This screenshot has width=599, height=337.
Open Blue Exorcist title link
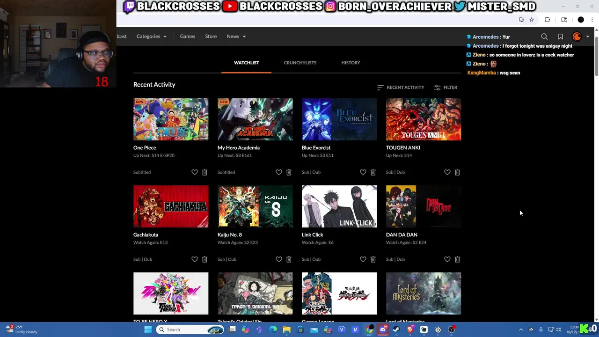coord(316,148)
